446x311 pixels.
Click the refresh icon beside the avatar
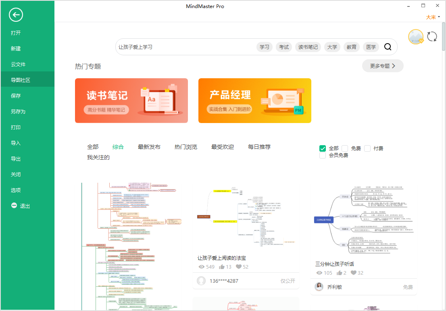point(432,37)
